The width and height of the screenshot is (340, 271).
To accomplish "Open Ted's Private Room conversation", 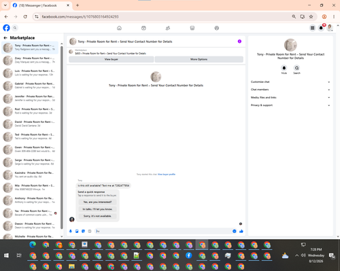I will click(30, 137).
